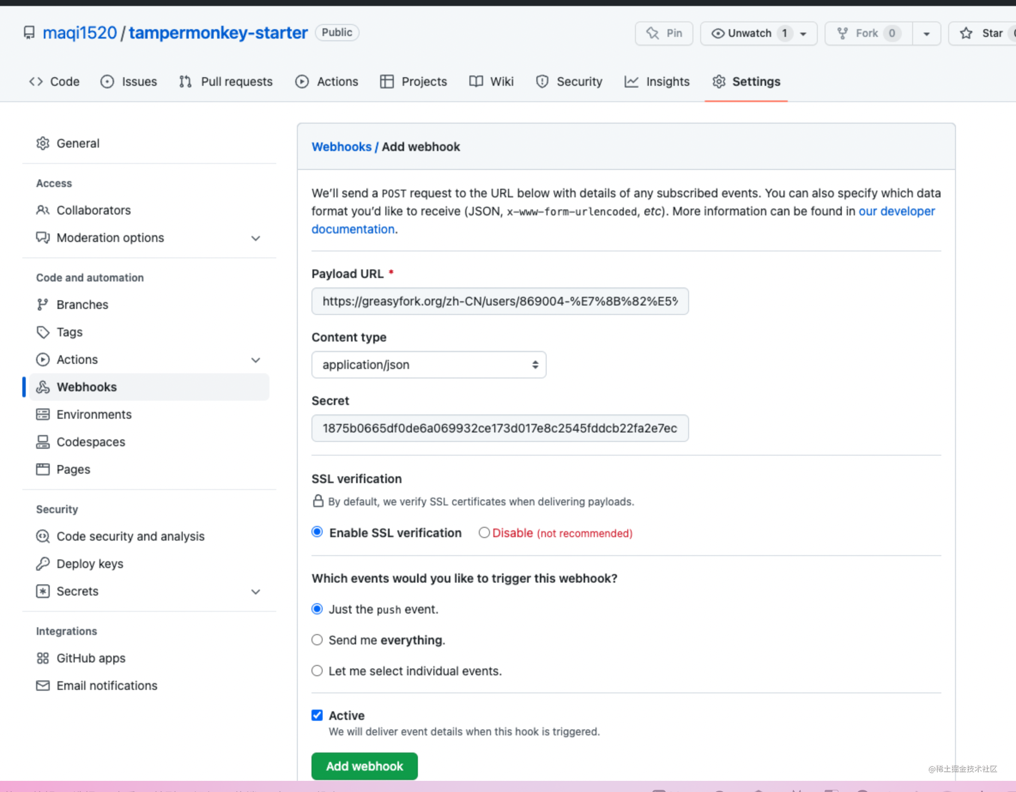Choose Send me everything option
The width and height of the screenshot is (1016, 792).
tap(317, 640)
